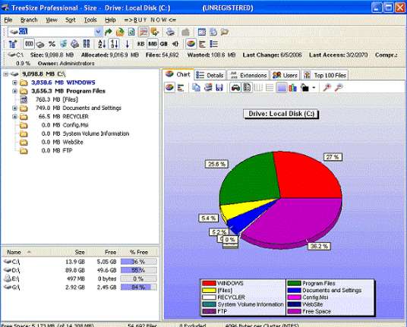407x327 pixels.
Task: Click the print icon in main toolbar
Action: 170,32
